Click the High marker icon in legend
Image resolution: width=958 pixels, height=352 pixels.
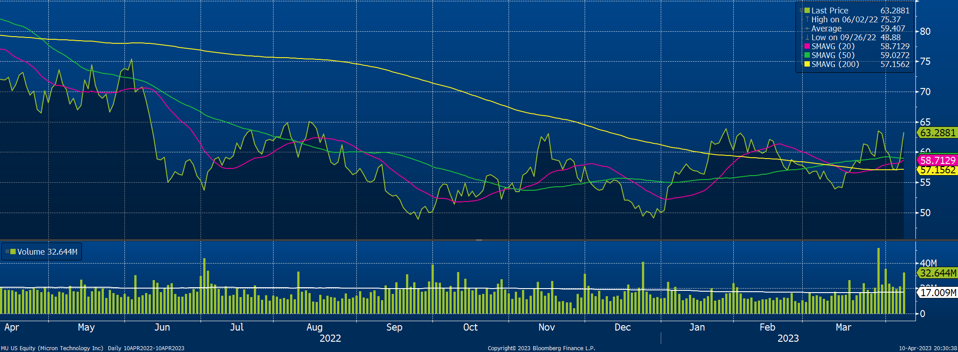click(807, 20)
